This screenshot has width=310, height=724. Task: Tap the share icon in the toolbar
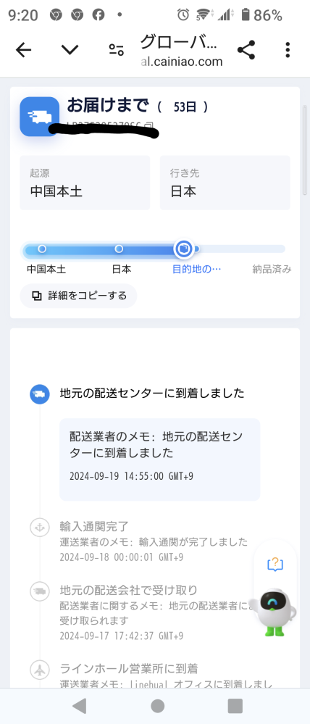[x=246, y=50]
